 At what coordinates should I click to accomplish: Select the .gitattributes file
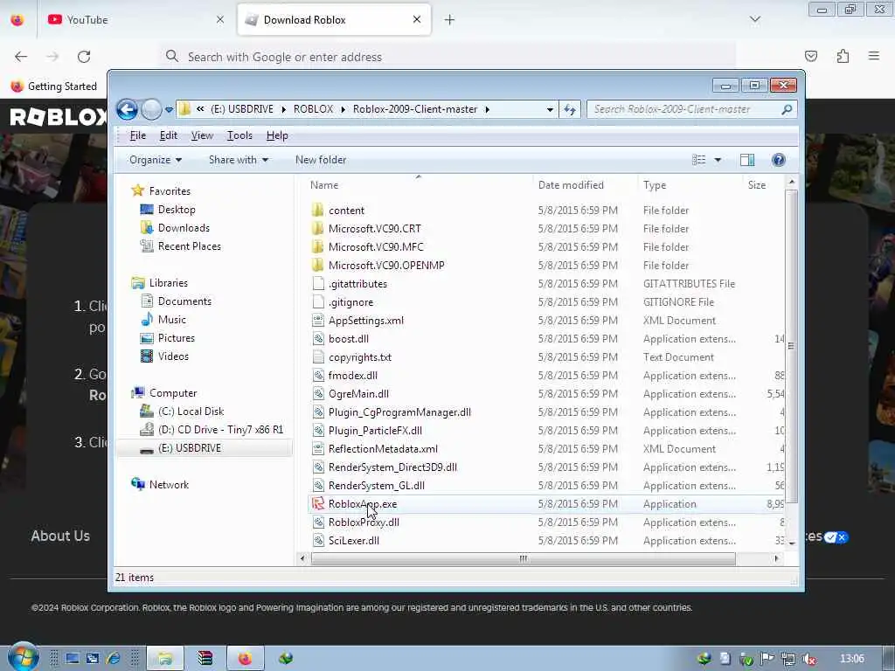point(357,284)
